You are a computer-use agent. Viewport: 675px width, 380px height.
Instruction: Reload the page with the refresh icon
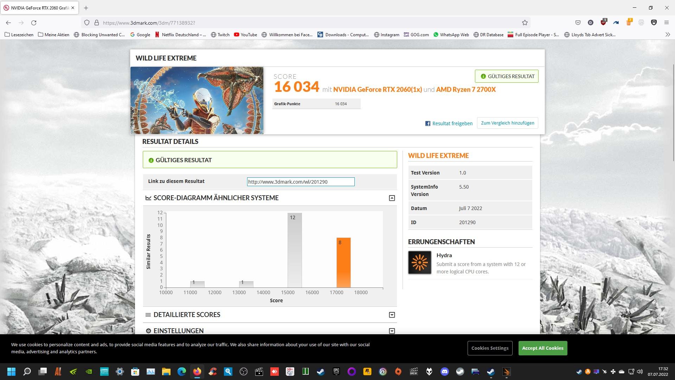point(34,23)
